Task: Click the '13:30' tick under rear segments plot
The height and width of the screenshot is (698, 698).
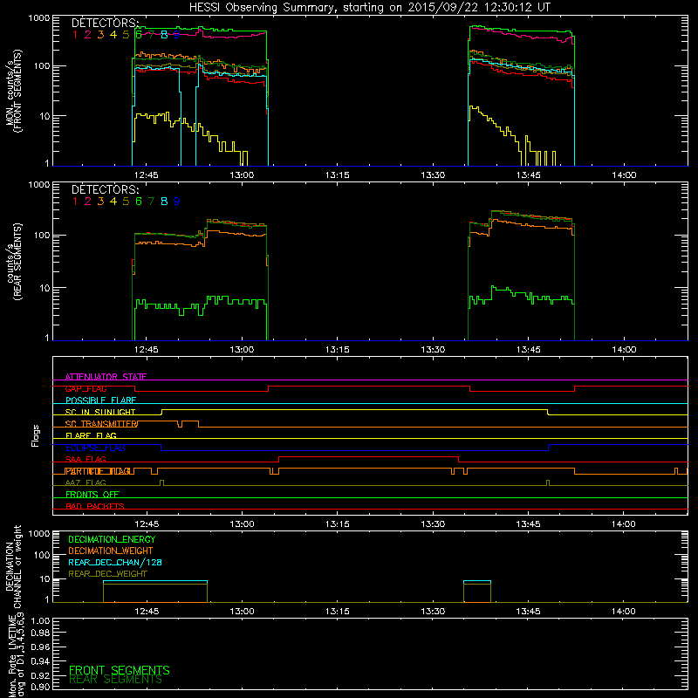Action: pyautogui.click(x=433, y=350)
